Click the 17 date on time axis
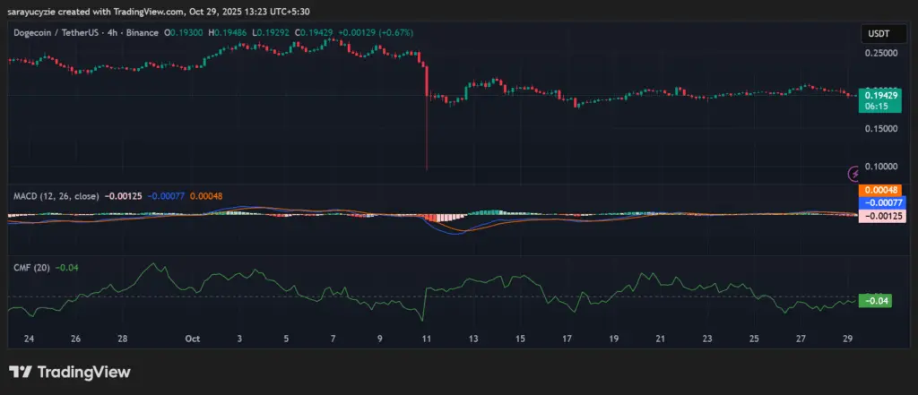The image size is (918, 395). [567, 339]
